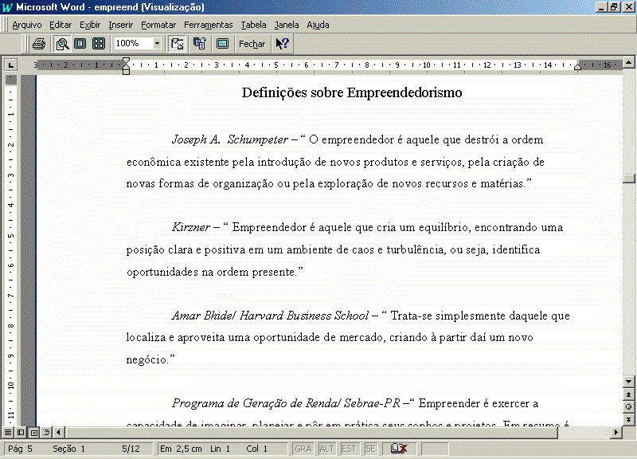The height and width of the screenshot is (459, 637).
Task: Click the spelling status book icon
Action: tap(399, 449)
